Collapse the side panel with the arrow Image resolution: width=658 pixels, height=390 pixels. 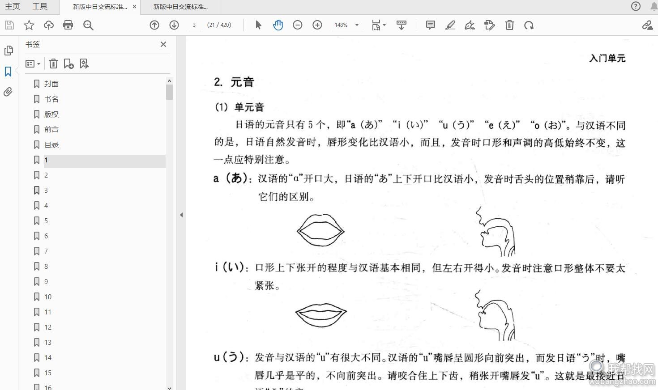pos(181,215)
